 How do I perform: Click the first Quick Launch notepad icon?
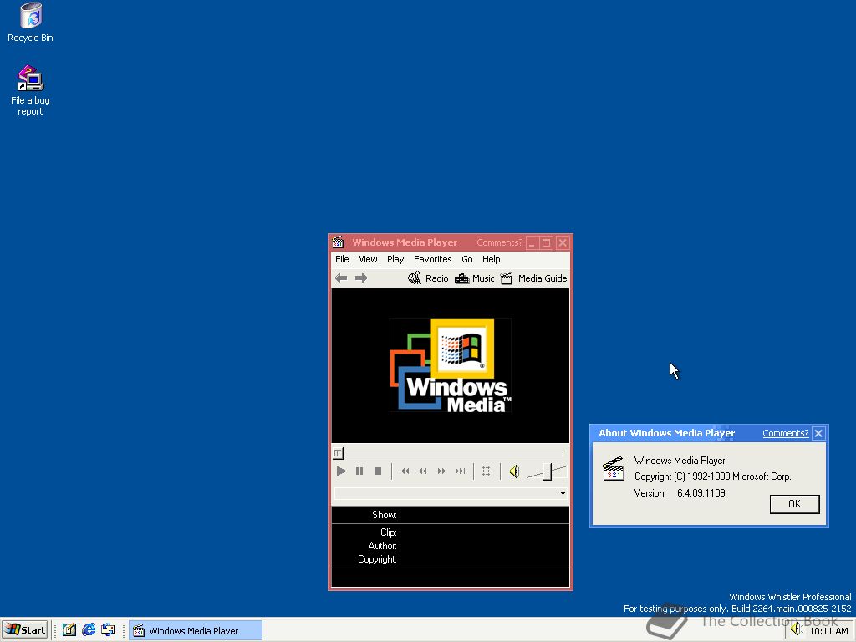pos(69,630)
